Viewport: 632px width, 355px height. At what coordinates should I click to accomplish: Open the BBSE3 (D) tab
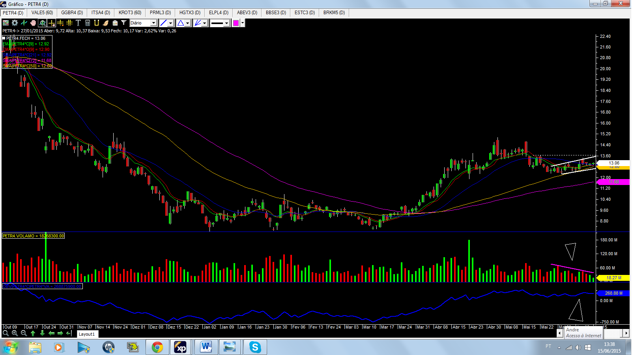click(x=276, y=13)
